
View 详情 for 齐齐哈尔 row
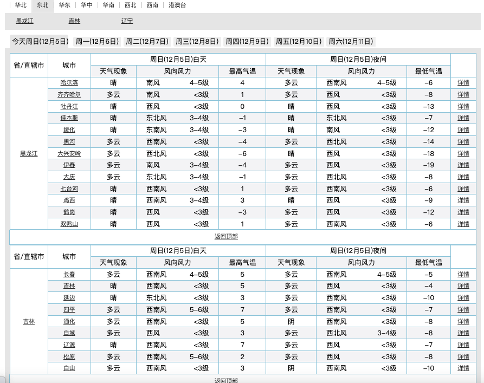click(x=463, y=95)
